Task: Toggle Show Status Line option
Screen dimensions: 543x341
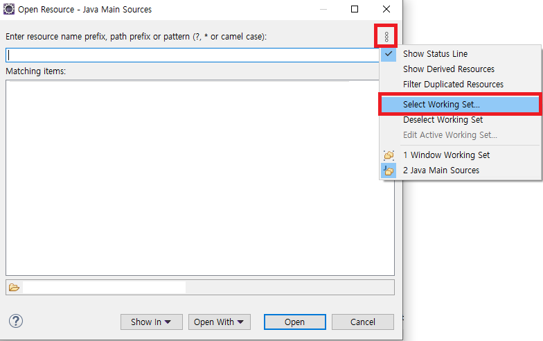Action: (x=460, y=54)
